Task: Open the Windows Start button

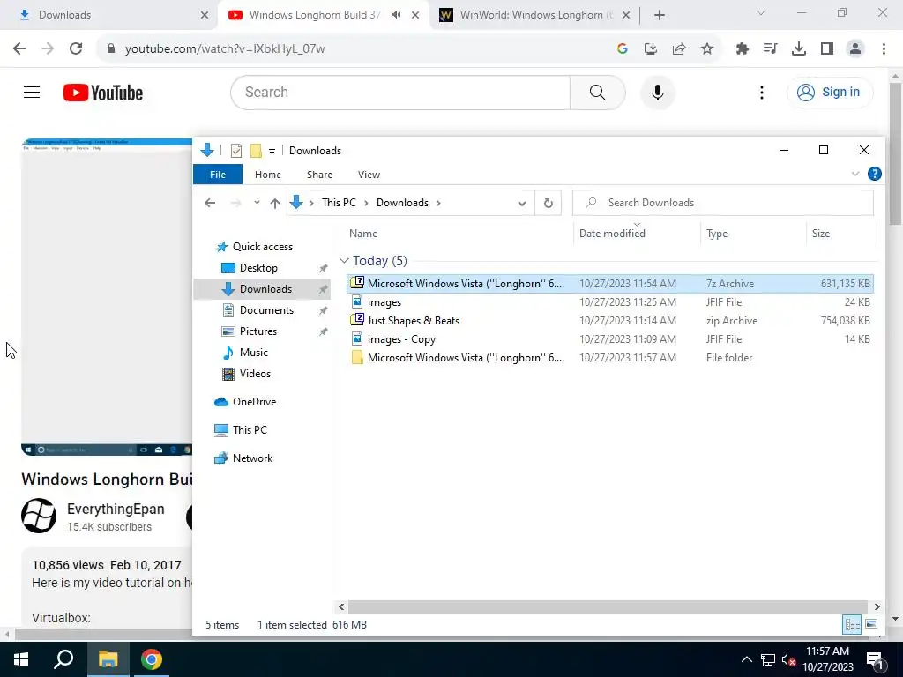Action: 21,659
